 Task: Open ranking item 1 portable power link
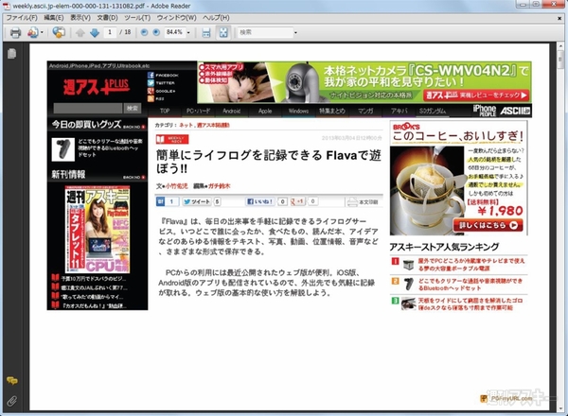click(471, 265)
